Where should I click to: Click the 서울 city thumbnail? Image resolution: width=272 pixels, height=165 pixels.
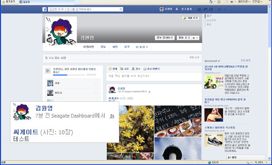tap(50, 83)
